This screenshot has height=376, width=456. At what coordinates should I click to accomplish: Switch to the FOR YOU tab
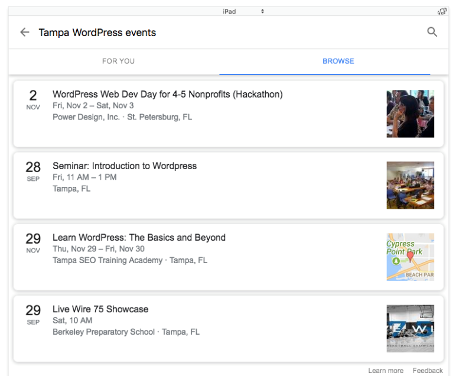click(118, 61)
